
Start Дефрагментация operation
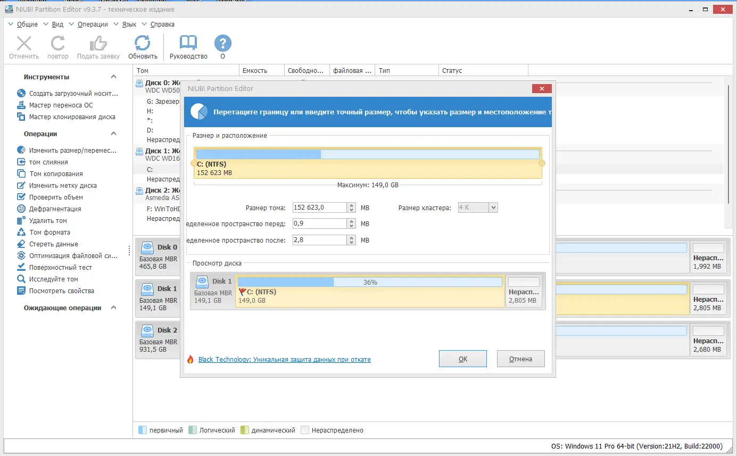(x=49, y=209)
